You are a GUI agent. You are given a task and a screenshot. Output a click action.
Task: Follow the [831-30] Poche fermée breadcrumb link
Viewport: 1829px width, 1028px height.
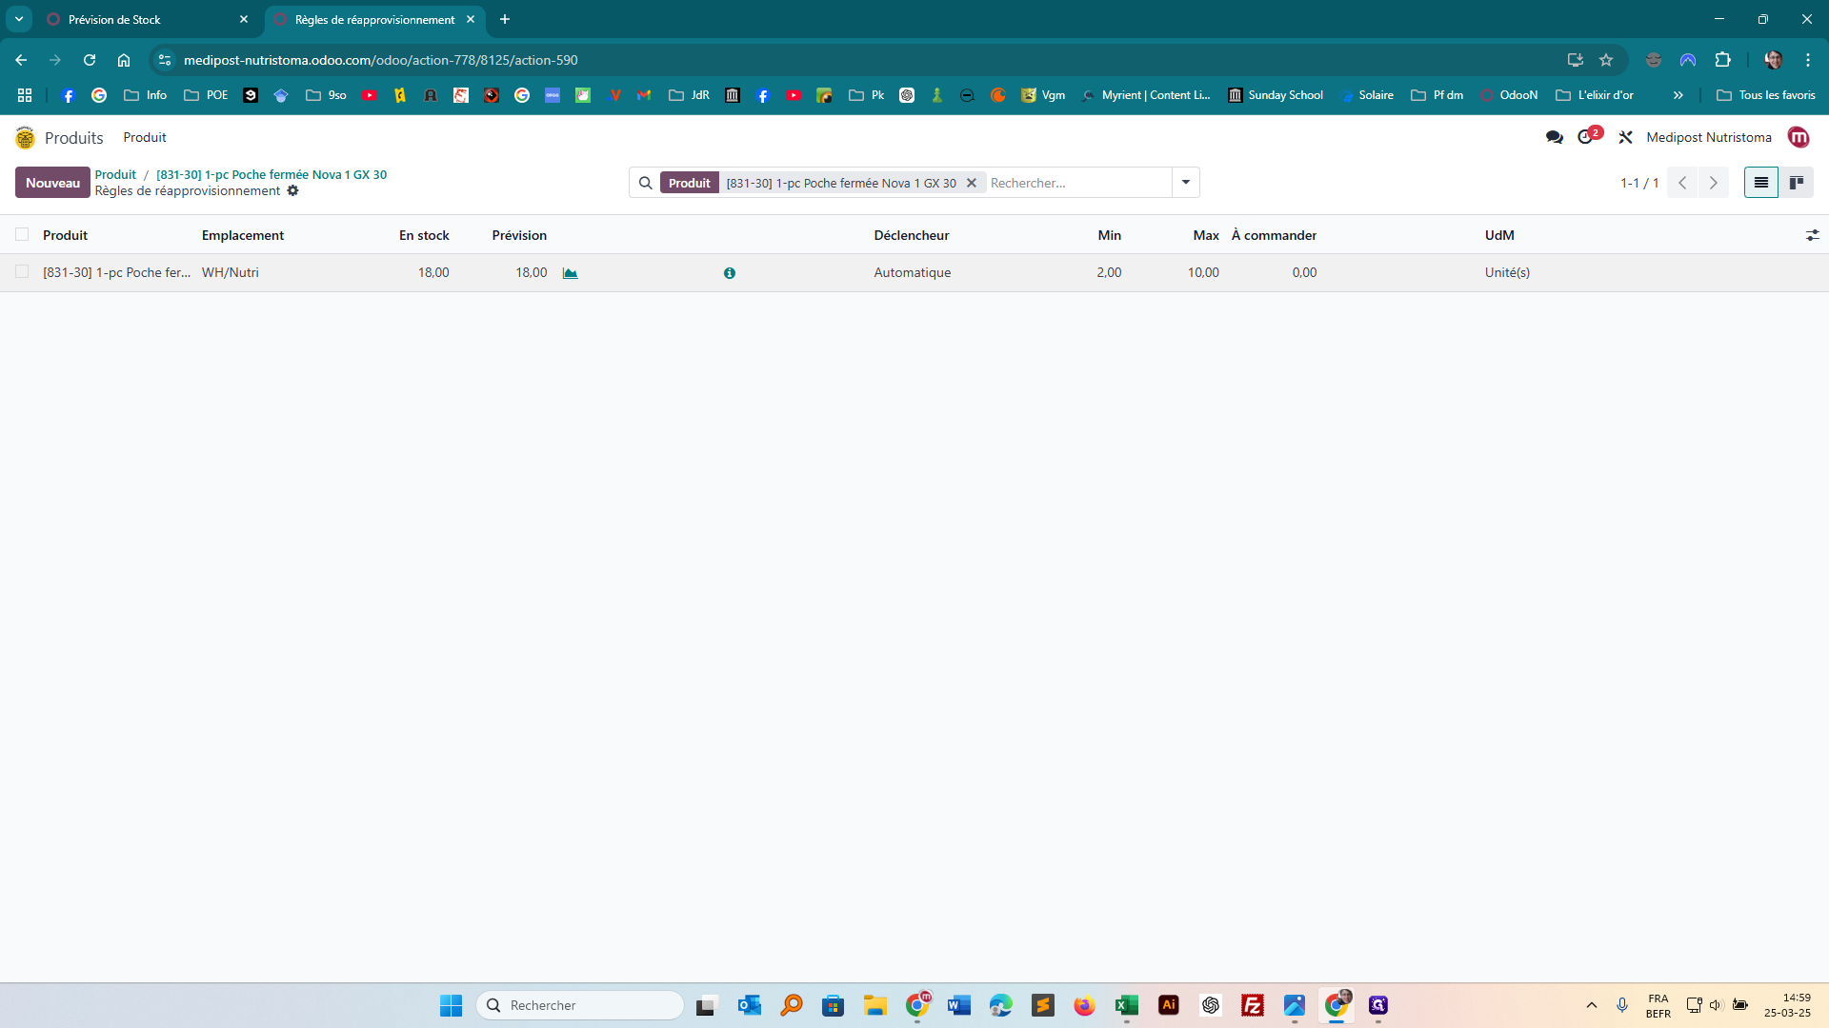pos(271,174)
